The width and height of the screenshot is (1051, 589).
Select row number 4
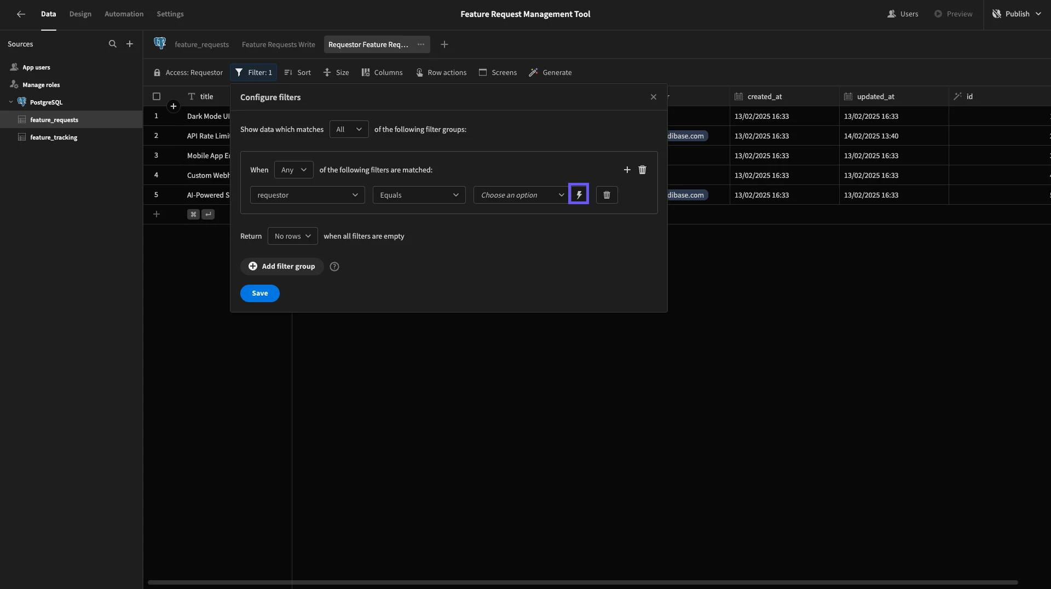pyautogui.click(x=157, y=175)
